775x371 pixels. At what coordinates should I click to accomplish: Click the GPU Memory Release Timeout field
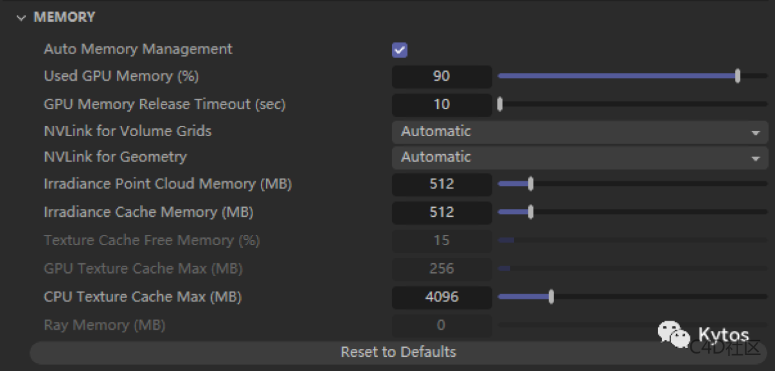point(442,104)
